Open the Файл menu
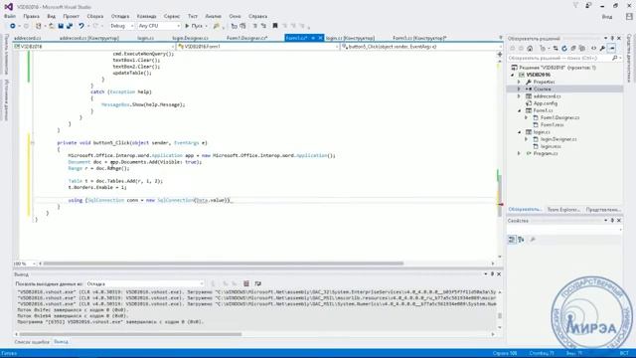636x358 pixels. pos(10,16)
